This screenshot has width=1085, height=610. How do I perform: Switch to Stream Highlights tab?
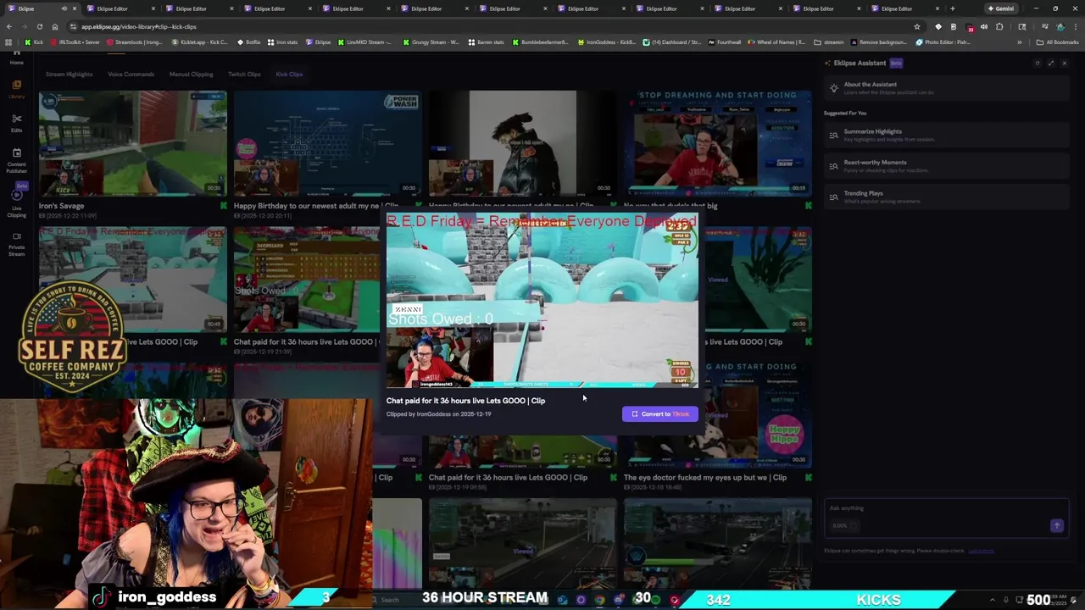tap(69, 74)
